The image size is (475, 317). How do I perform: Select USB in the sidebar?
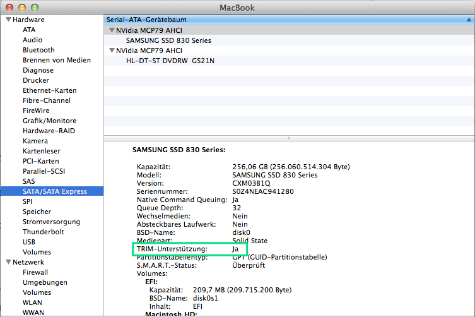(29, 242)
